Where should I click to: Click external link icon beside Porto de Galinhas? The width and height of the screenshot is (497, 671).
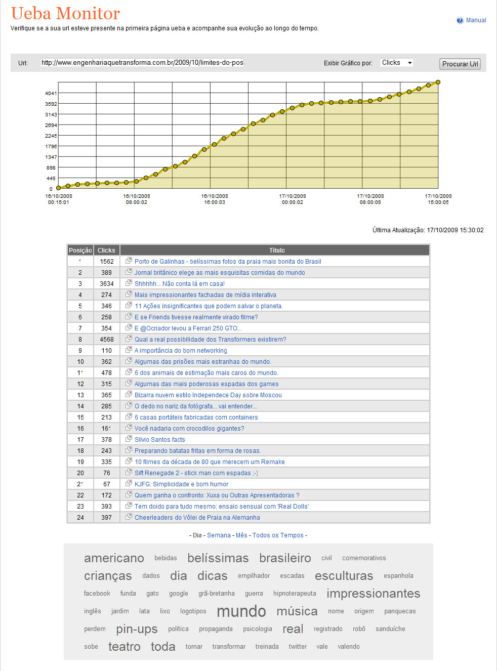click(x=129, y=261)
